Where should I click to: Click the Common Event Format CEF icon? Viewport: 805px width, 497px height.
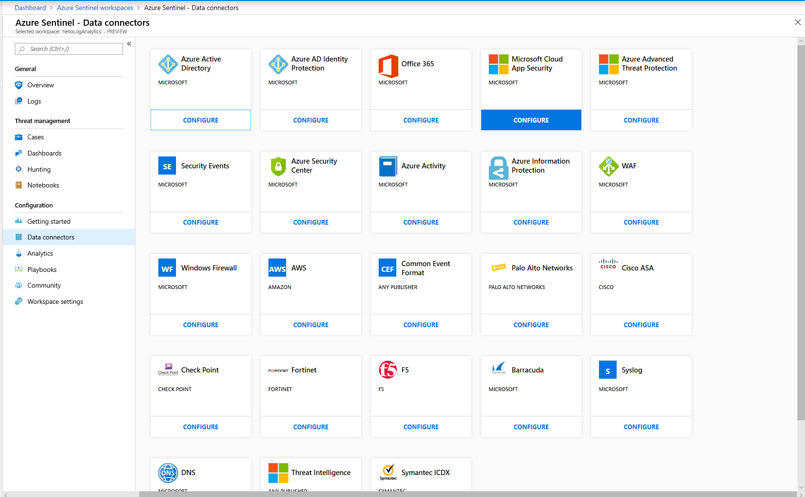click(x=388, y=268)
